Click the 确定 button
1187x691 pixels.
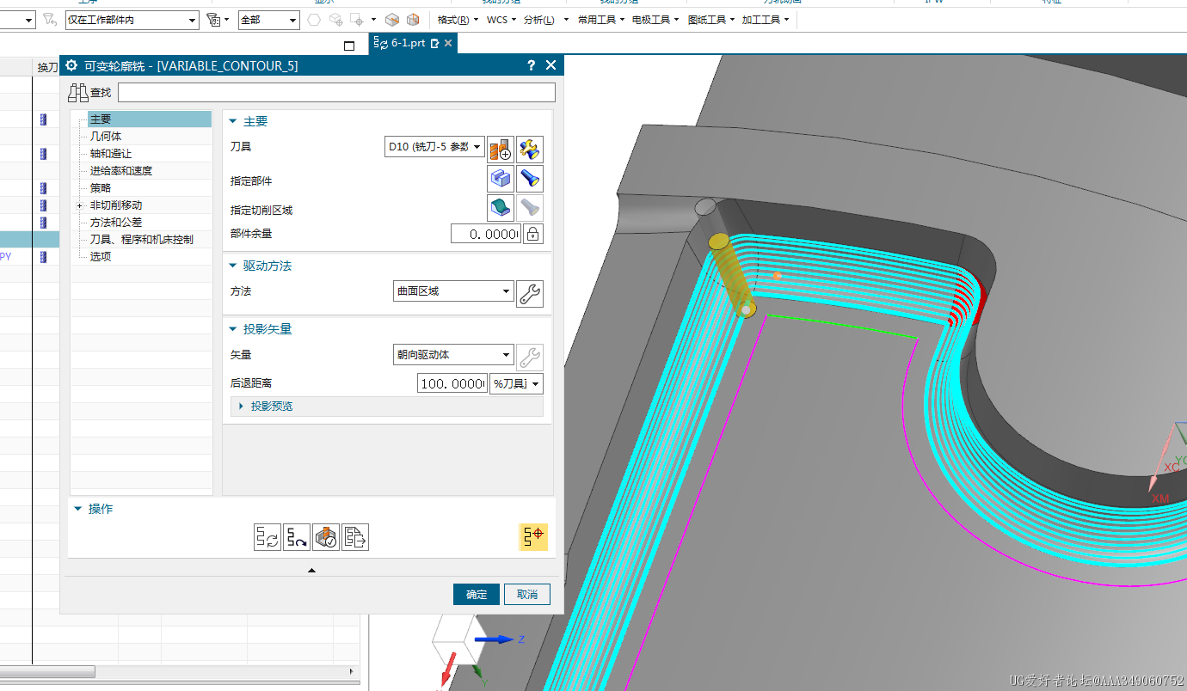click(477, 595)
